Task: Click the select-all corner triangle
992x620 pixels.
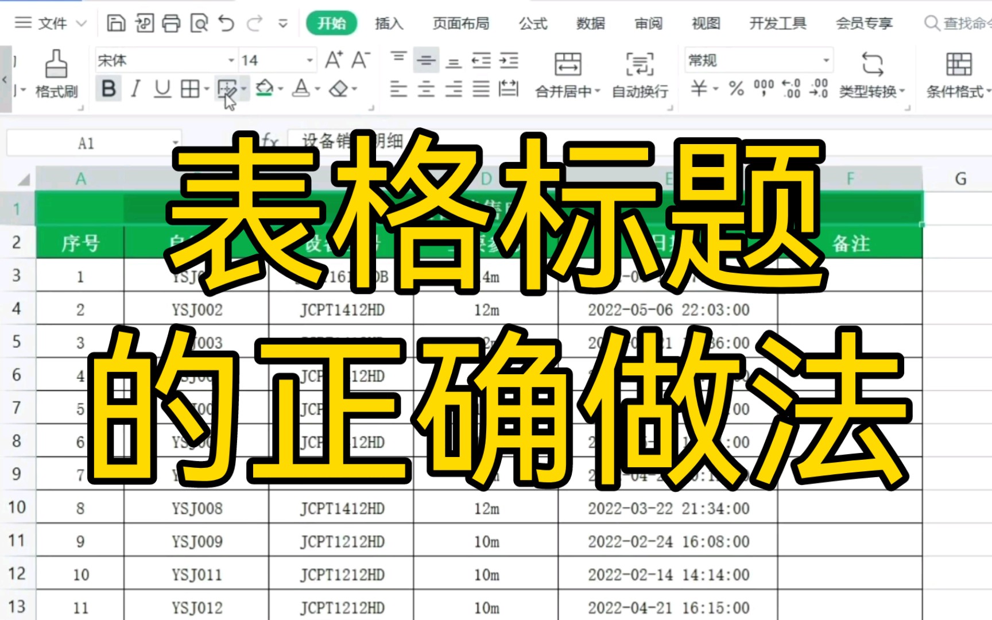Action: [22, 180]
